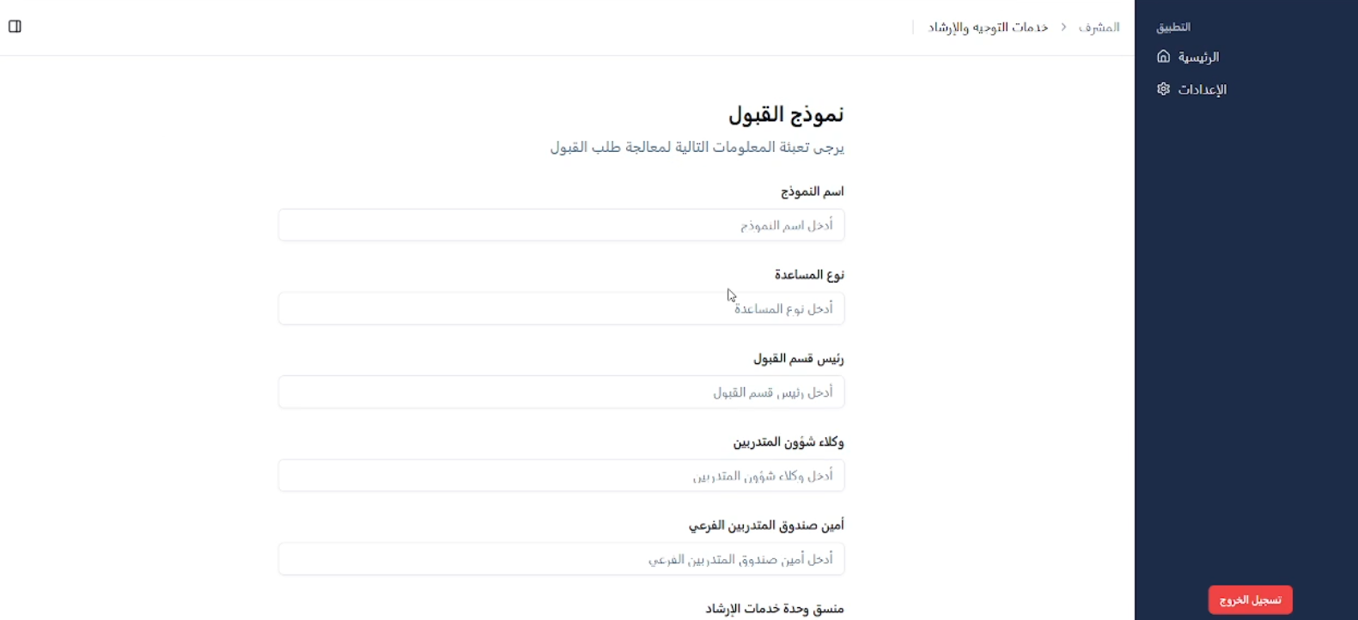Focus the وكلاء شؤون المتدربين input field
This screenshot has width=1358, height=620.
pyautogui.click(x=561, y=476)
